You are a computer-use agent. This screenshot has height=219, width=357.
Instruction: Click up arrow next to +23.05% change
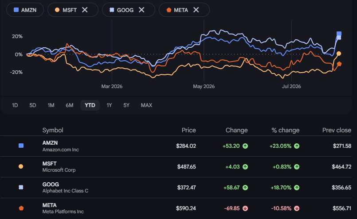point(297,146)
